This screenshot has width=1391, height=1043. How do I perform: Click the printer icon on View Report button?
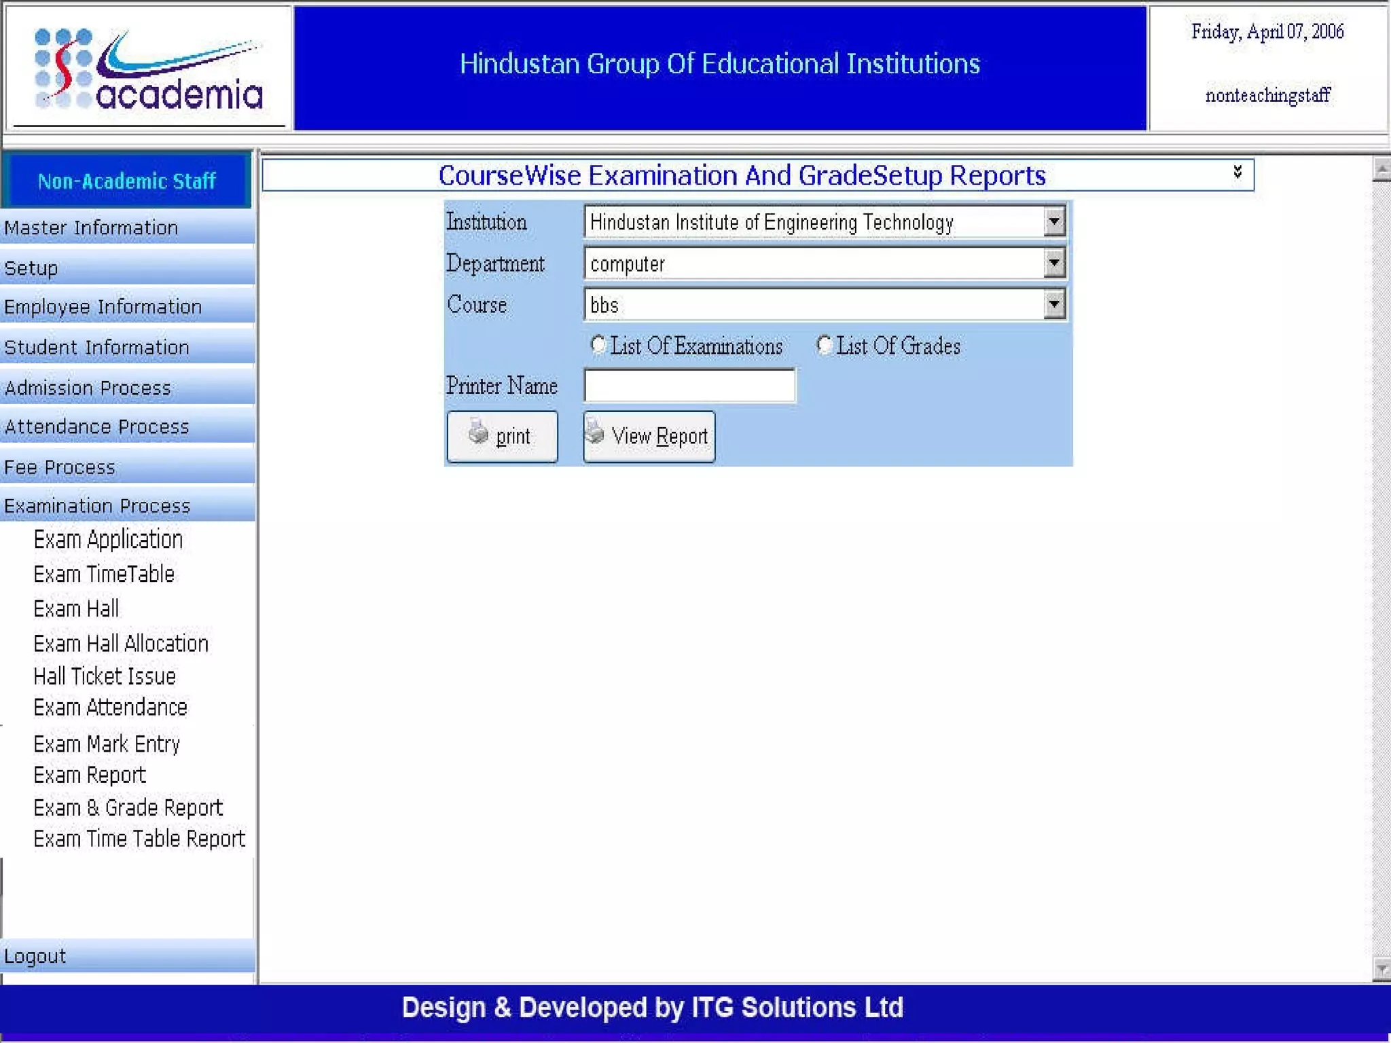pos(595,431)
